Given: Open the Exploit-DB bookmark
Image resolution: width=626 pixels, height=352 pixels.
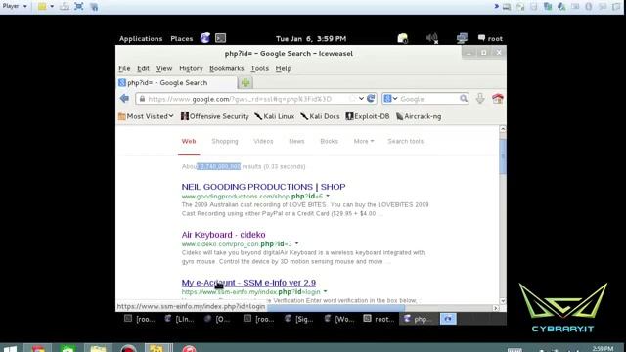Looking at the screenshot, I should (368, 116).
